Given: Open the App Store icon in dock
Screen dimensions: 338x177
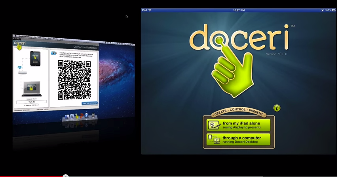Looking at the screenshot, I should (x=86, y=116).
